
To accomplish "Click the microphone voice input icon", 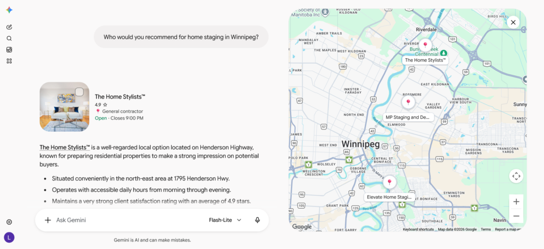I will click(257, 220).
